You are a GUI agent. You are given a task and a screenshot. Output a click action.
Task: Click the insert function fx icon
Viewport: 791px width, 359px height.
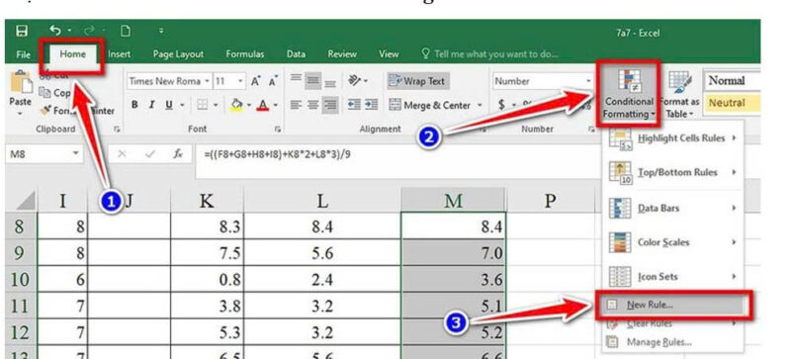point(178,154)
